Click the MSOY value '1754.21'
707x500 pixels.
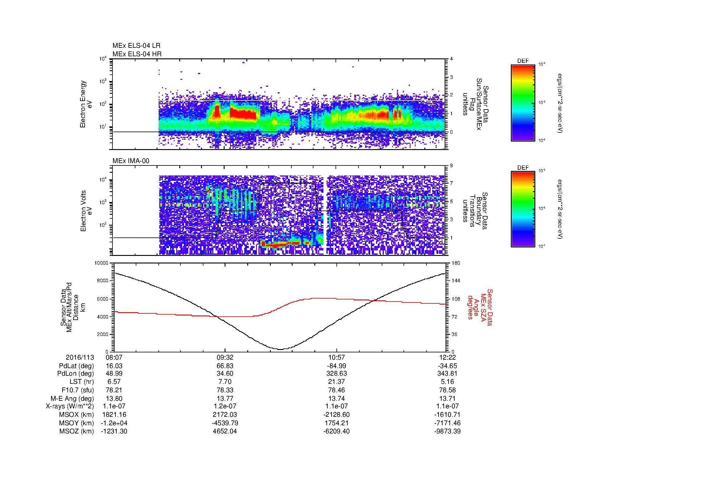point(336,423)
